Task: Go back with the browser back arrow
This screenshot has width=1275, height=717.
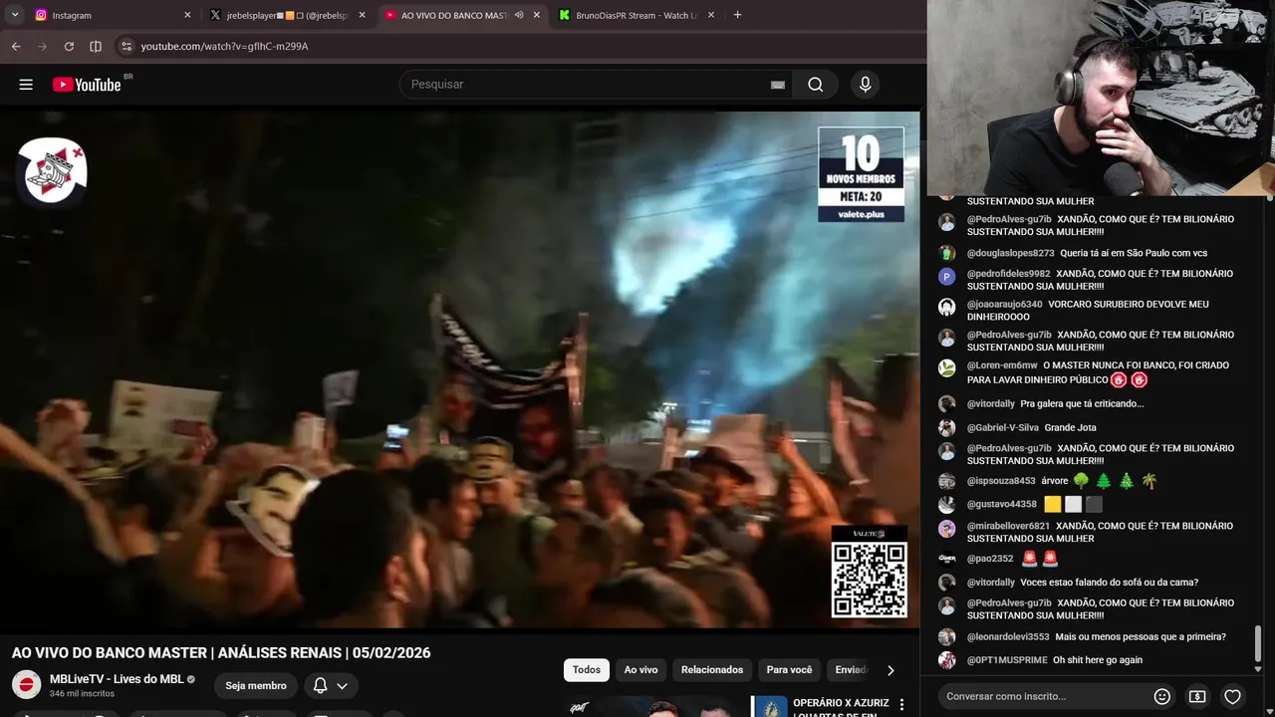Action: tap(16, 46)
